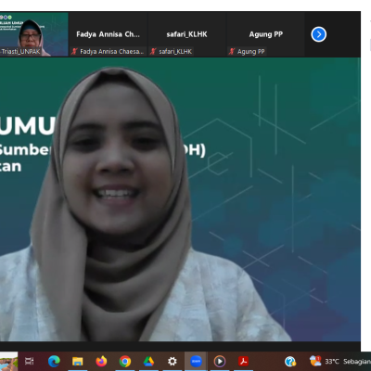Image resolution: width=371 pixels, height=371 pixels.
Task: Click Agung PP small name label
Action: [250, 51]
